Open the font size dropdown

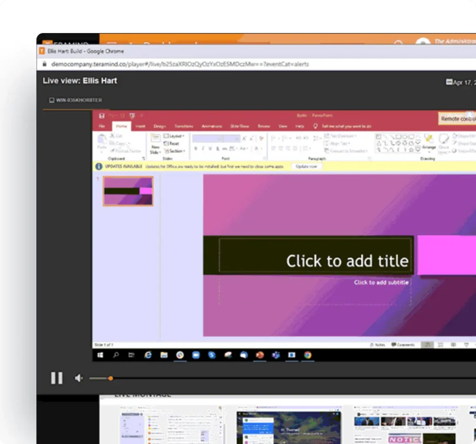pyautogui.click(x=237, y=139)
